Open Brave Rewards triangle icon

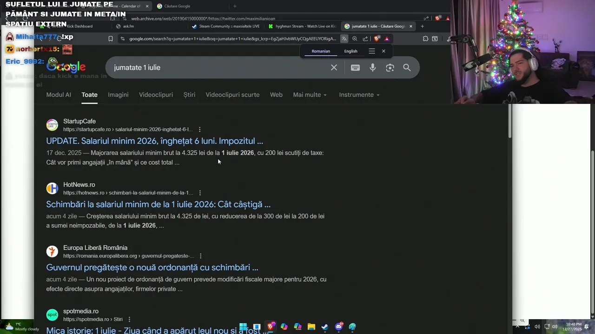click(387, 39)
